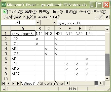Close the workbook document window
Viewport: 111px width, 92px height.
(107, 17)
